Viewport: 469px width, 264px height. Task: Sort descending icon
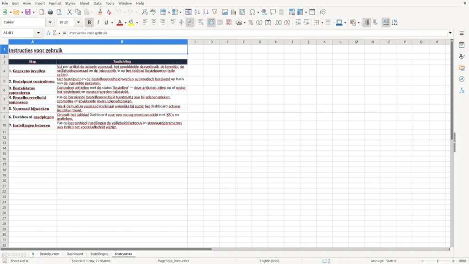click(206, 12)
